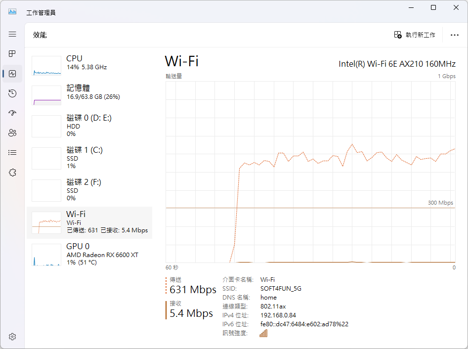Select the 記憶體 memory item
Screen dimensions: 468x349
pyautogui.click(x=89, y=94)
